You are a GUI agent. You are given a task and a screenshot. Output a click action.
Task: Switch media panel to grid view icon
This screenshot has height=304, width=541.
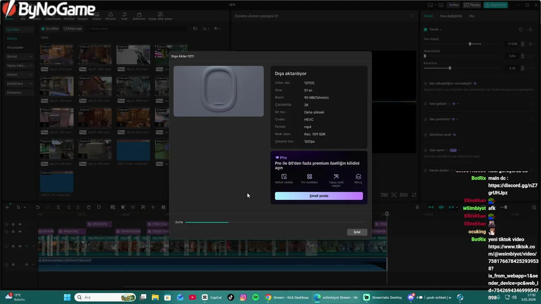[195, 29]
